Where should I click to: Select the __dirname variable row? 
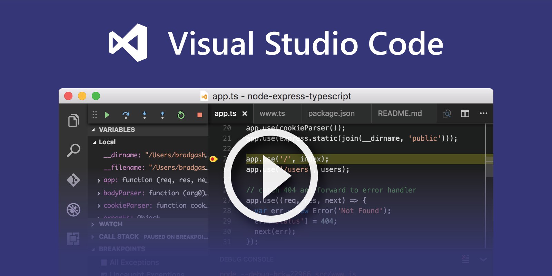click(x=148, y=155)
